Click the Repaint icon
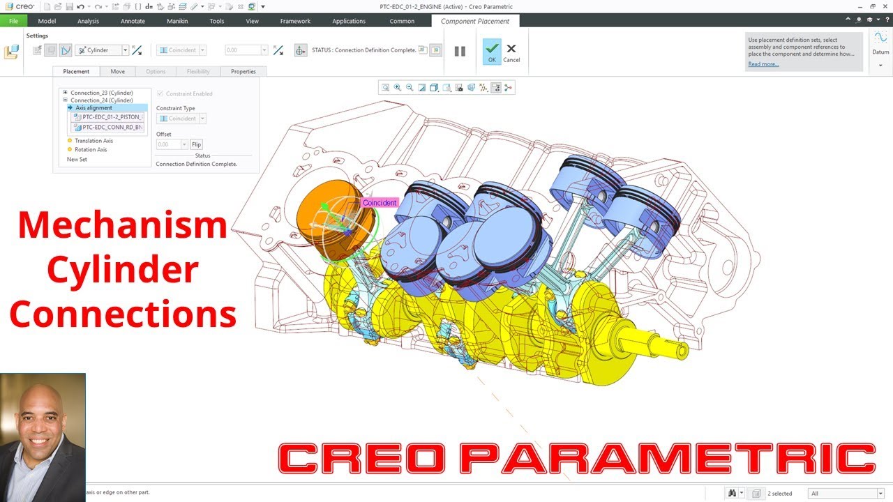The width and height of the screenshot is (893, 502). [x=421, y=88]
